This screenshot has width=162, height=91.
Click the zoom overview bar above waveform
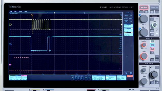coord(66,13)
